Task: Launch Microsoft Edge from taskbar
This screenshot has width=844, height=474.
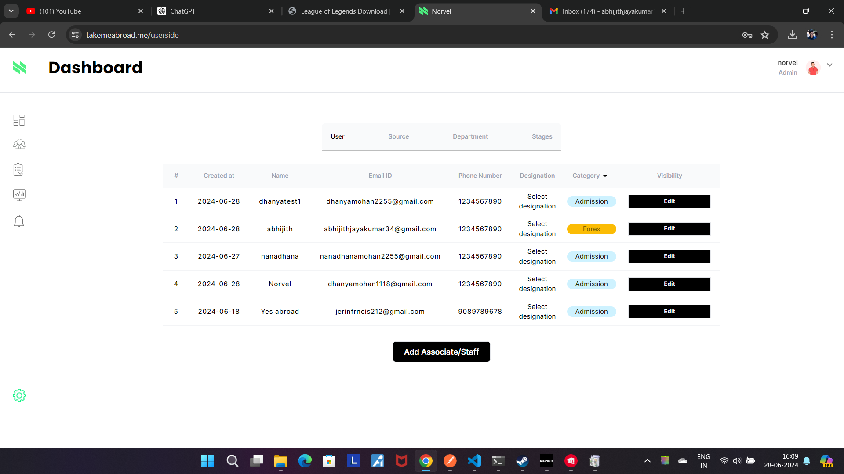Action: pos(305,461)
